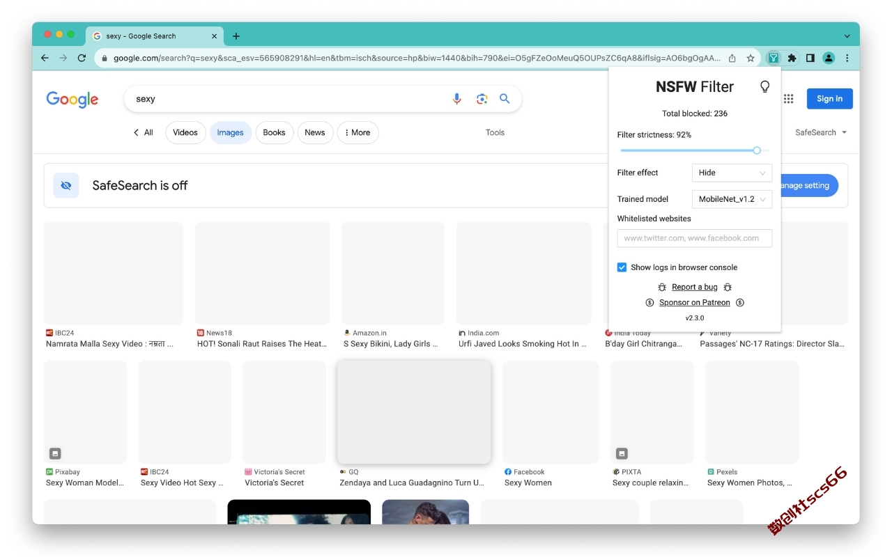The width and height of the screenshot is (892, 557).
Task: Search by image with Google Lens
Action: [x=482, y=99]
